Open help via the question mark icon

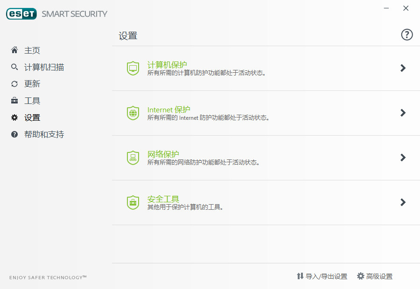pos(407,34)
